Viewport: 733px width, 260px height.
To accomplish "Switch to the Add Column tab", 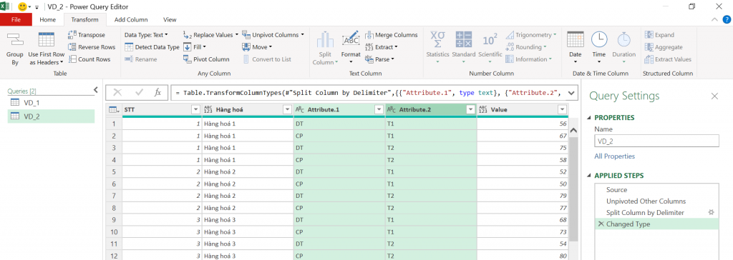I will (131, 19).
